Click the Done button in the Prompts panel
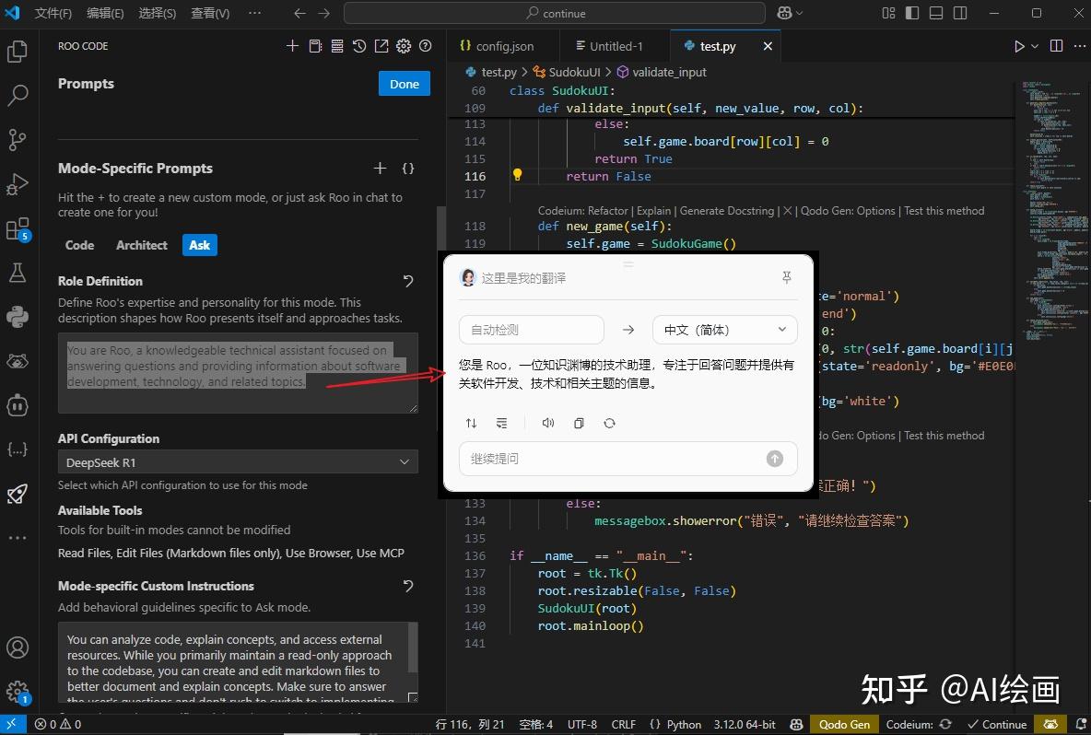 (x=404, y=83)
